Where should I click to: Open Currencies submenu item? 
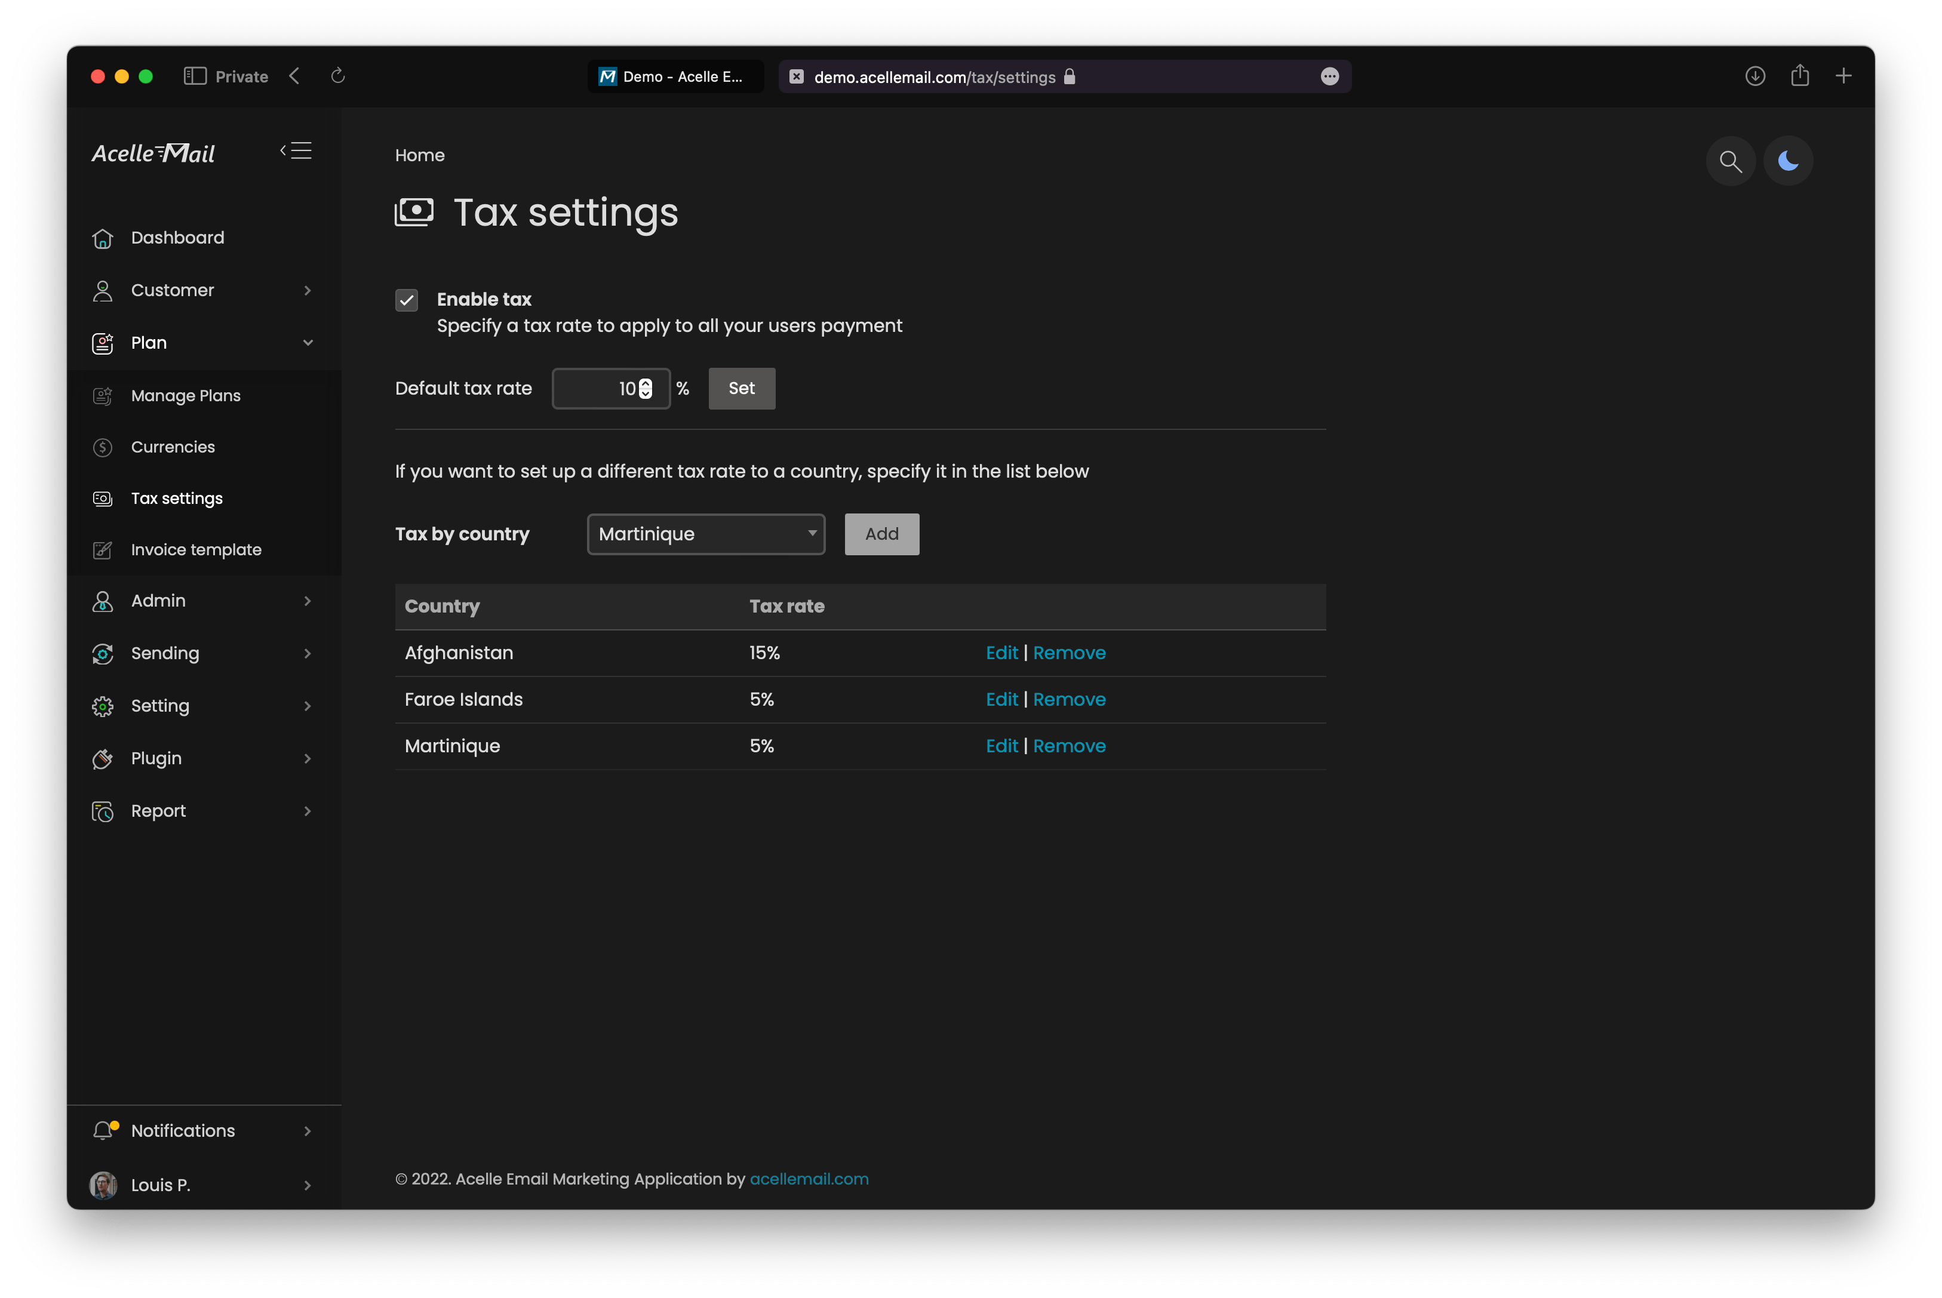pyautogui.click(x=204, y=447)
